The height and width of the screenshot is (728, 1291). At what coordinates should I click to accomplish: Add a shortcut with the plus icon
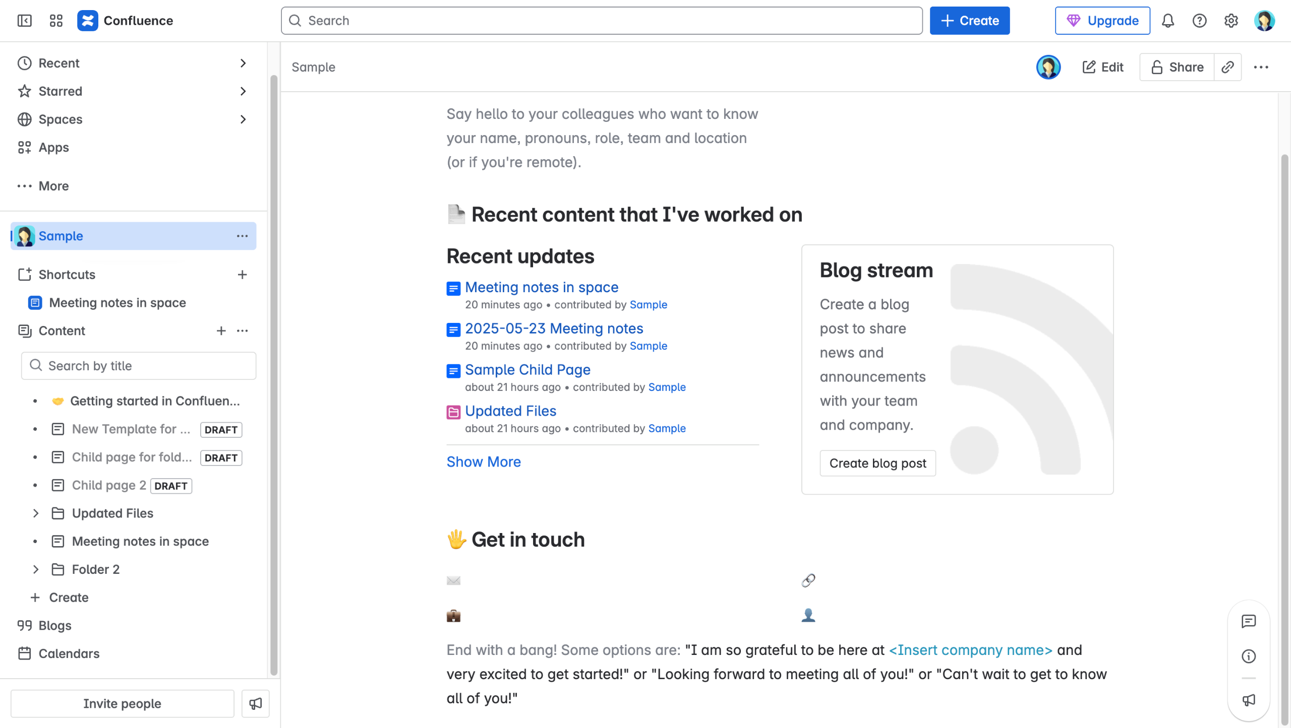point(242,275)
